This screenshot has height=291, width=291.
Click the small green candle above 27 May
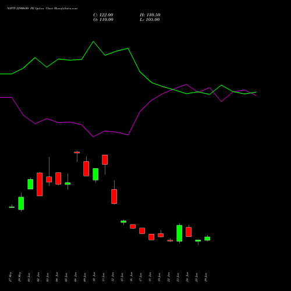[x=12, y=207]
